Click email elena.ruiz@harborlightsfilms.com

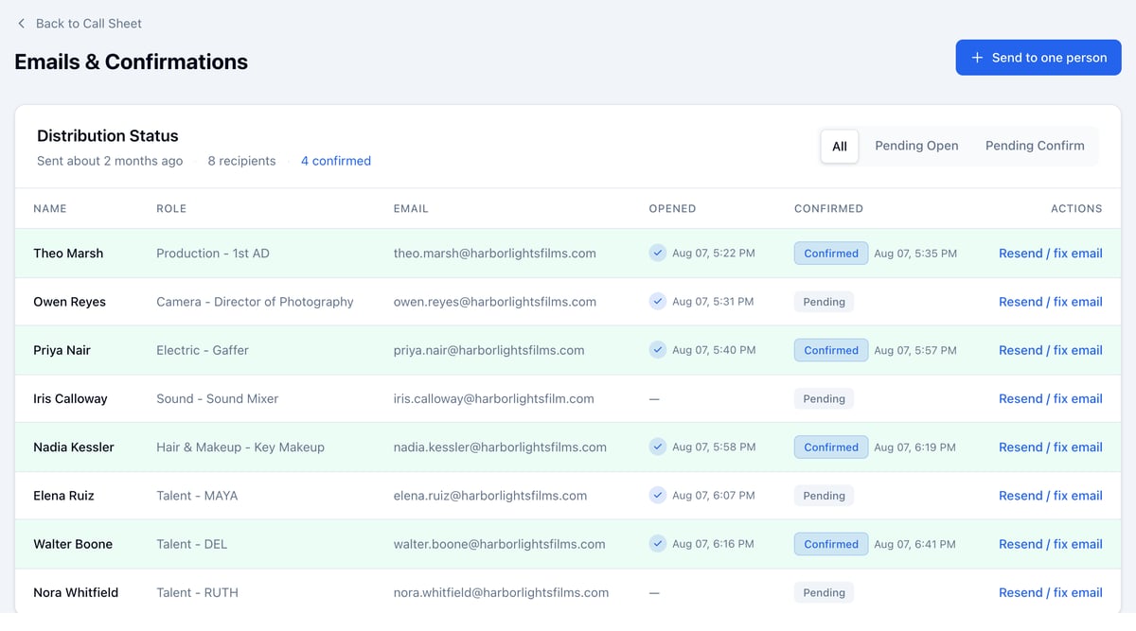(490, 496)
